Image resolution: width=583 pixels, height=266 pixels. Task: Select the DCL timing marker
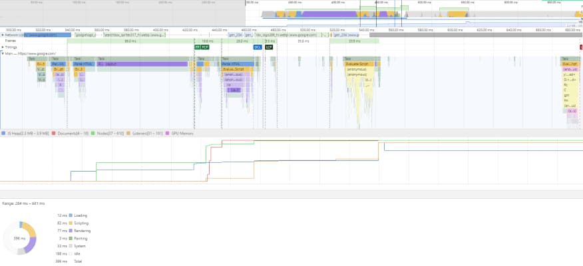(x=258, y=47)
